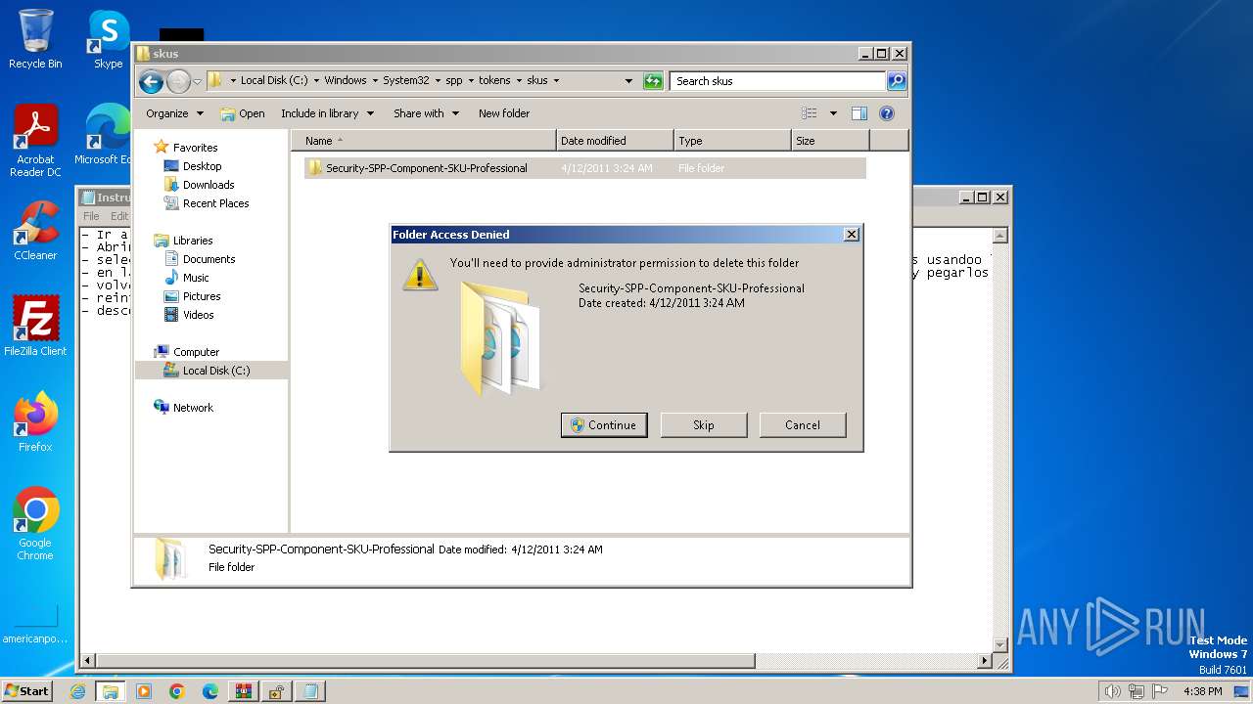Open Recycle Bin desktop icon
The image size is (1253, 704).
pyautogui.click(x=35, y=39)
